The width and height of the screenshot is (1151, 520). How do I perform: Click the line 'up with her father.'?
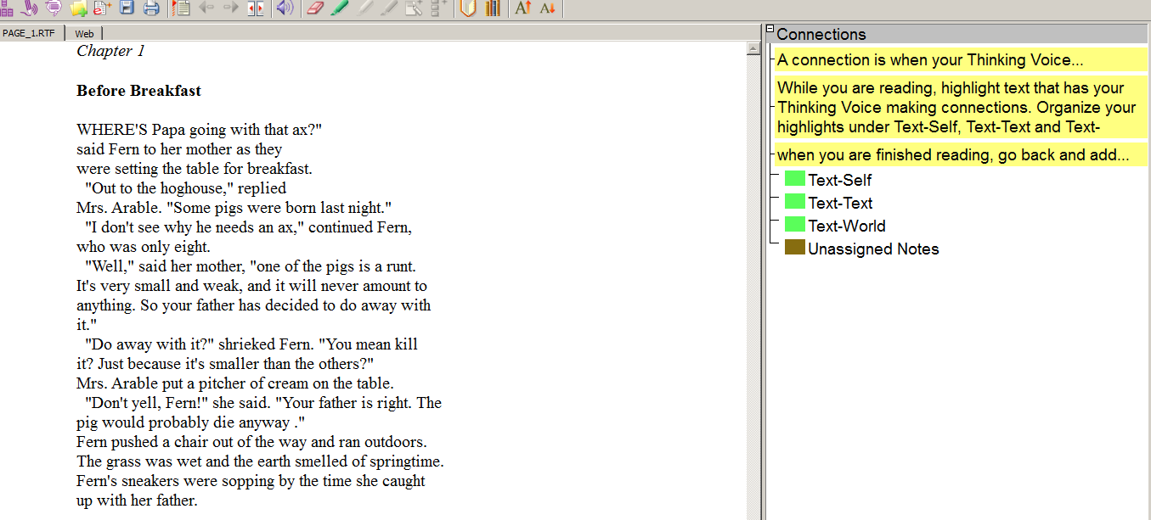(137, 500)
